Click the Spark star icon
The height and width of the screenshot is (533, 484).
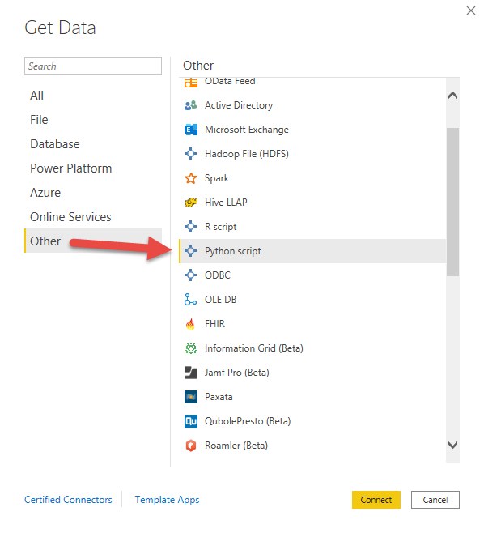(x=190, y=178)
